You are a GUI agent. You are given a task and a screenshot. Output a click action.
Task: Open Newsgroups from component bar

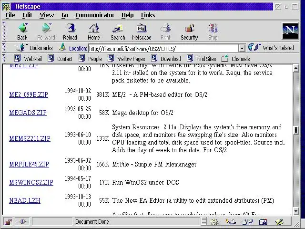click(247, 222)
